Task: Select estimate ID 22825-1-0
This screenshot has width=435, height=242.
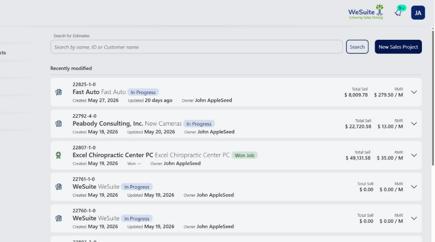Action: (84, 84)
